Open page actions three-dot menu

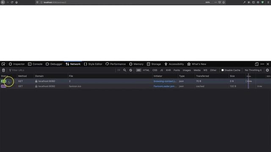216,2
